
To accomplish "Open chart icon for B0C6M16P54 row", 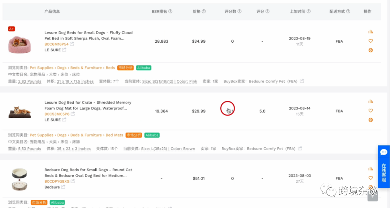I will [x=370, y=32].
